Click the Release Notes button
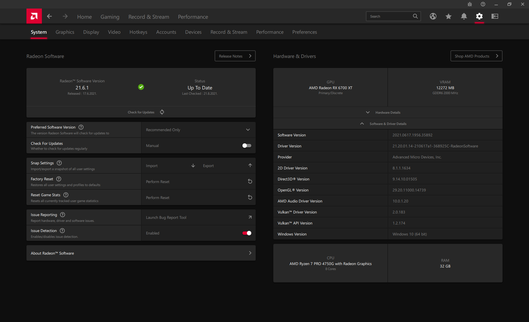529x322 pixels. (235, 56)
